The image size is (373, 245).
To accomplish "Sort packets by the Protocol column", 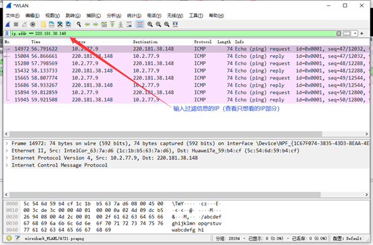I will [204, 42].
